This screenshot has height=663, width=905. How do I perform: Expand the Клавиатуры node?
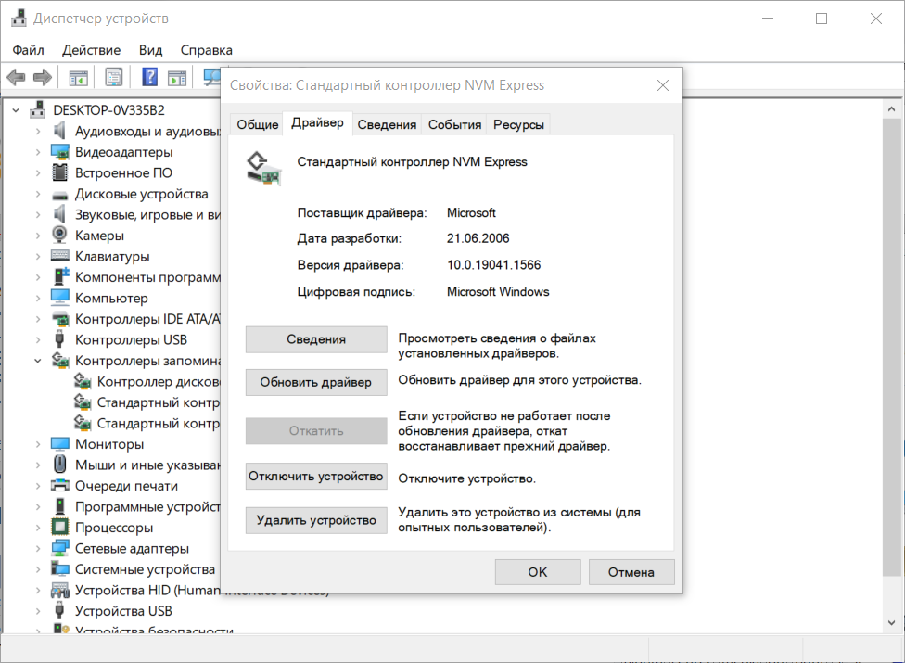tap(38, 256)
